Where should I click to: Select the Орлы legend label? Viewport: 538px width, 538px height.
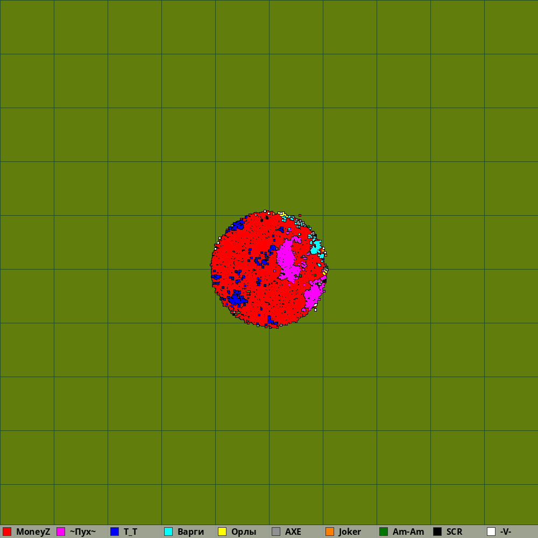[x=244, y=532]
